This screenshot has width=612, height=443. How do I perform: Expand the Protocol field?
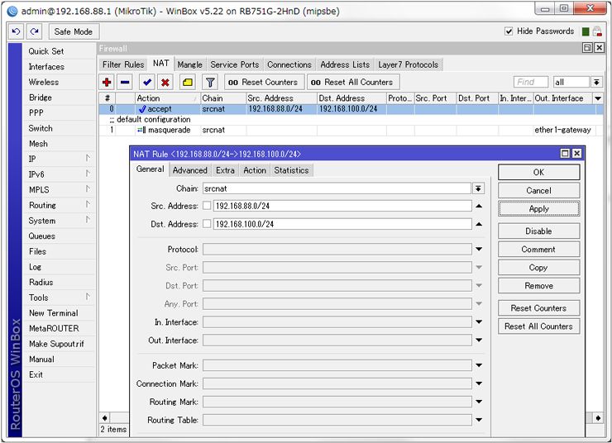tap(479, 250)
